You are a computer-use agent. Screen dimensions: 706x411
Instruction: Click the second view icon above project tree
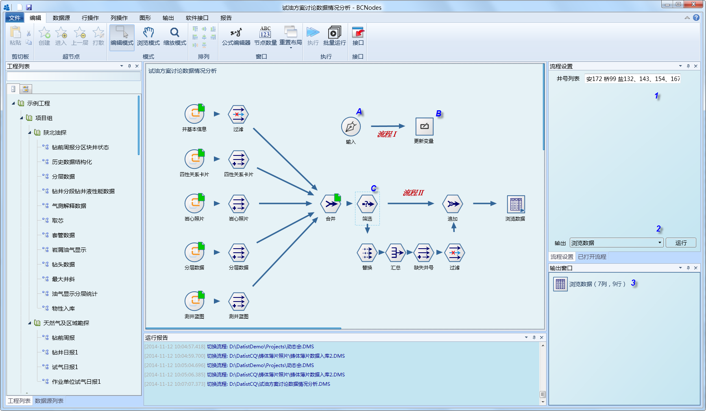tap(26, 89)
